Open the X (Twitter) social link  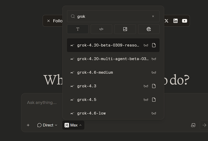point(166,21)
